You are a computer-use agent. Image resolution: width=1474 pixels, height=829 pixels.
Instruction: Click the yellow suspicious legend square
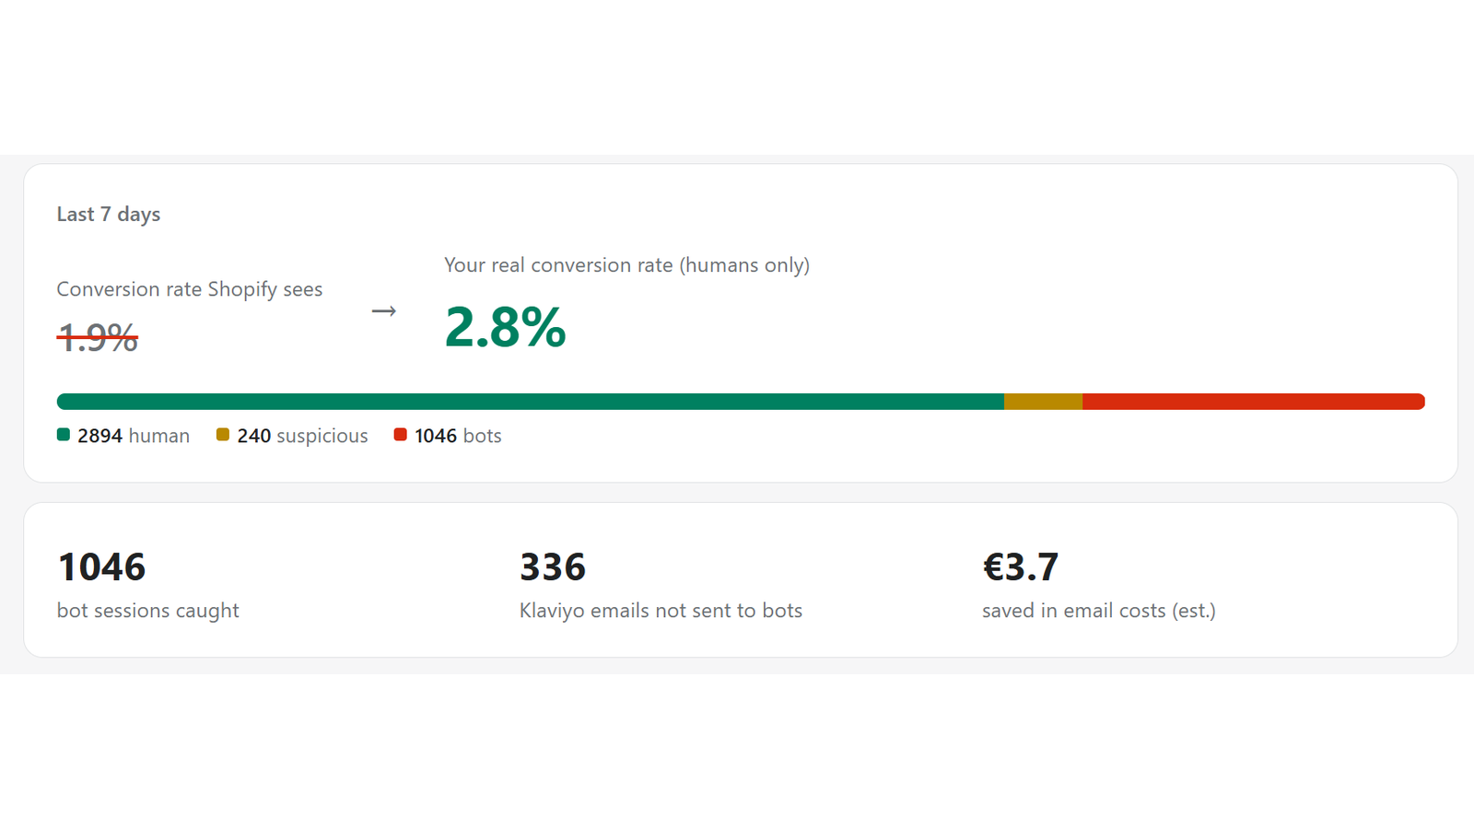(x=223, y=435)
